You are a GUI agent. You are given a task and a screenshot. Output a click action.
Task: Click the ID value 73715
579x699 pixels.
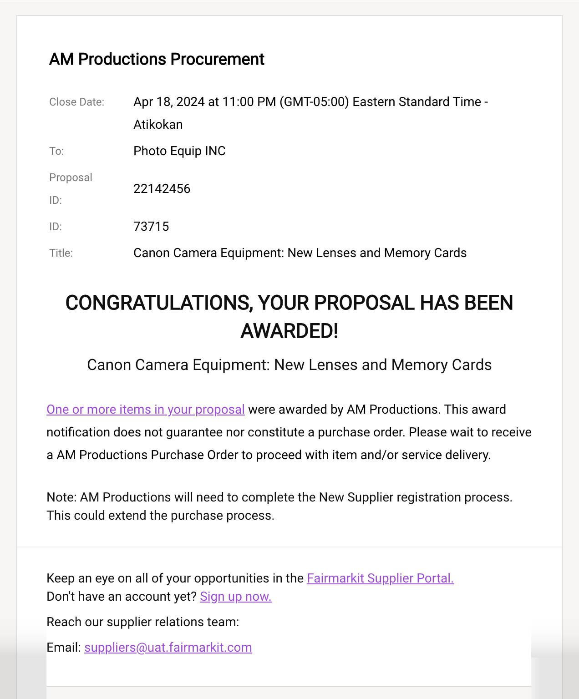point(151,227)
